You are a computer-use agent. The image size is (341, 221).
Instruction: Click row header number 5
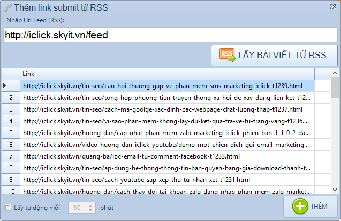coord(11,133)
